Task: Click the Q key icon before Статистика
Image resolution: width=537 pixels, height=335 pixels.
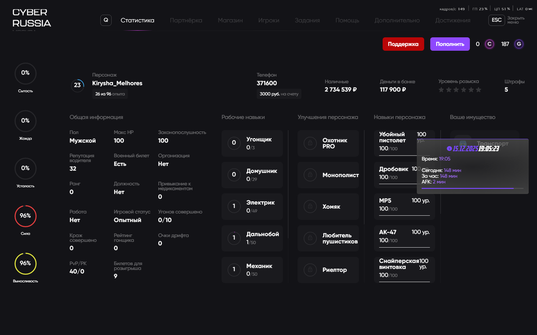Action: tap(106, 20)
